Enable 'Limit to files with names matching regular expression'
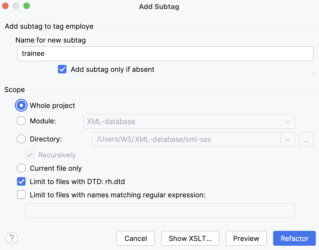This screenshot has width=319, height=250. click(x=21, y=195)
